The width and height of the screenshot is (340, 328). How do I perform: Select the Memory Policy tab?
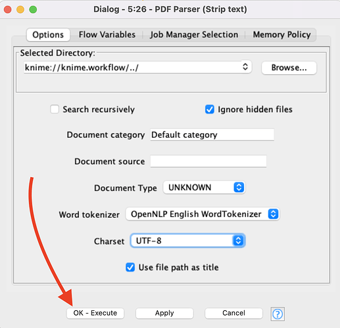pos(281,35)
